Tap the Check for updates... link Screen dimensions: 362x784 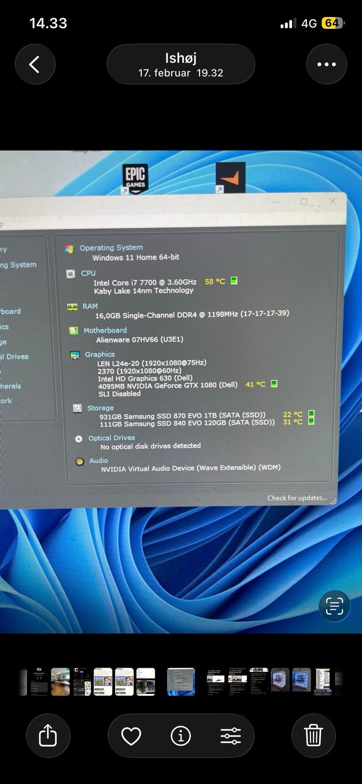(x=297, y=498)
